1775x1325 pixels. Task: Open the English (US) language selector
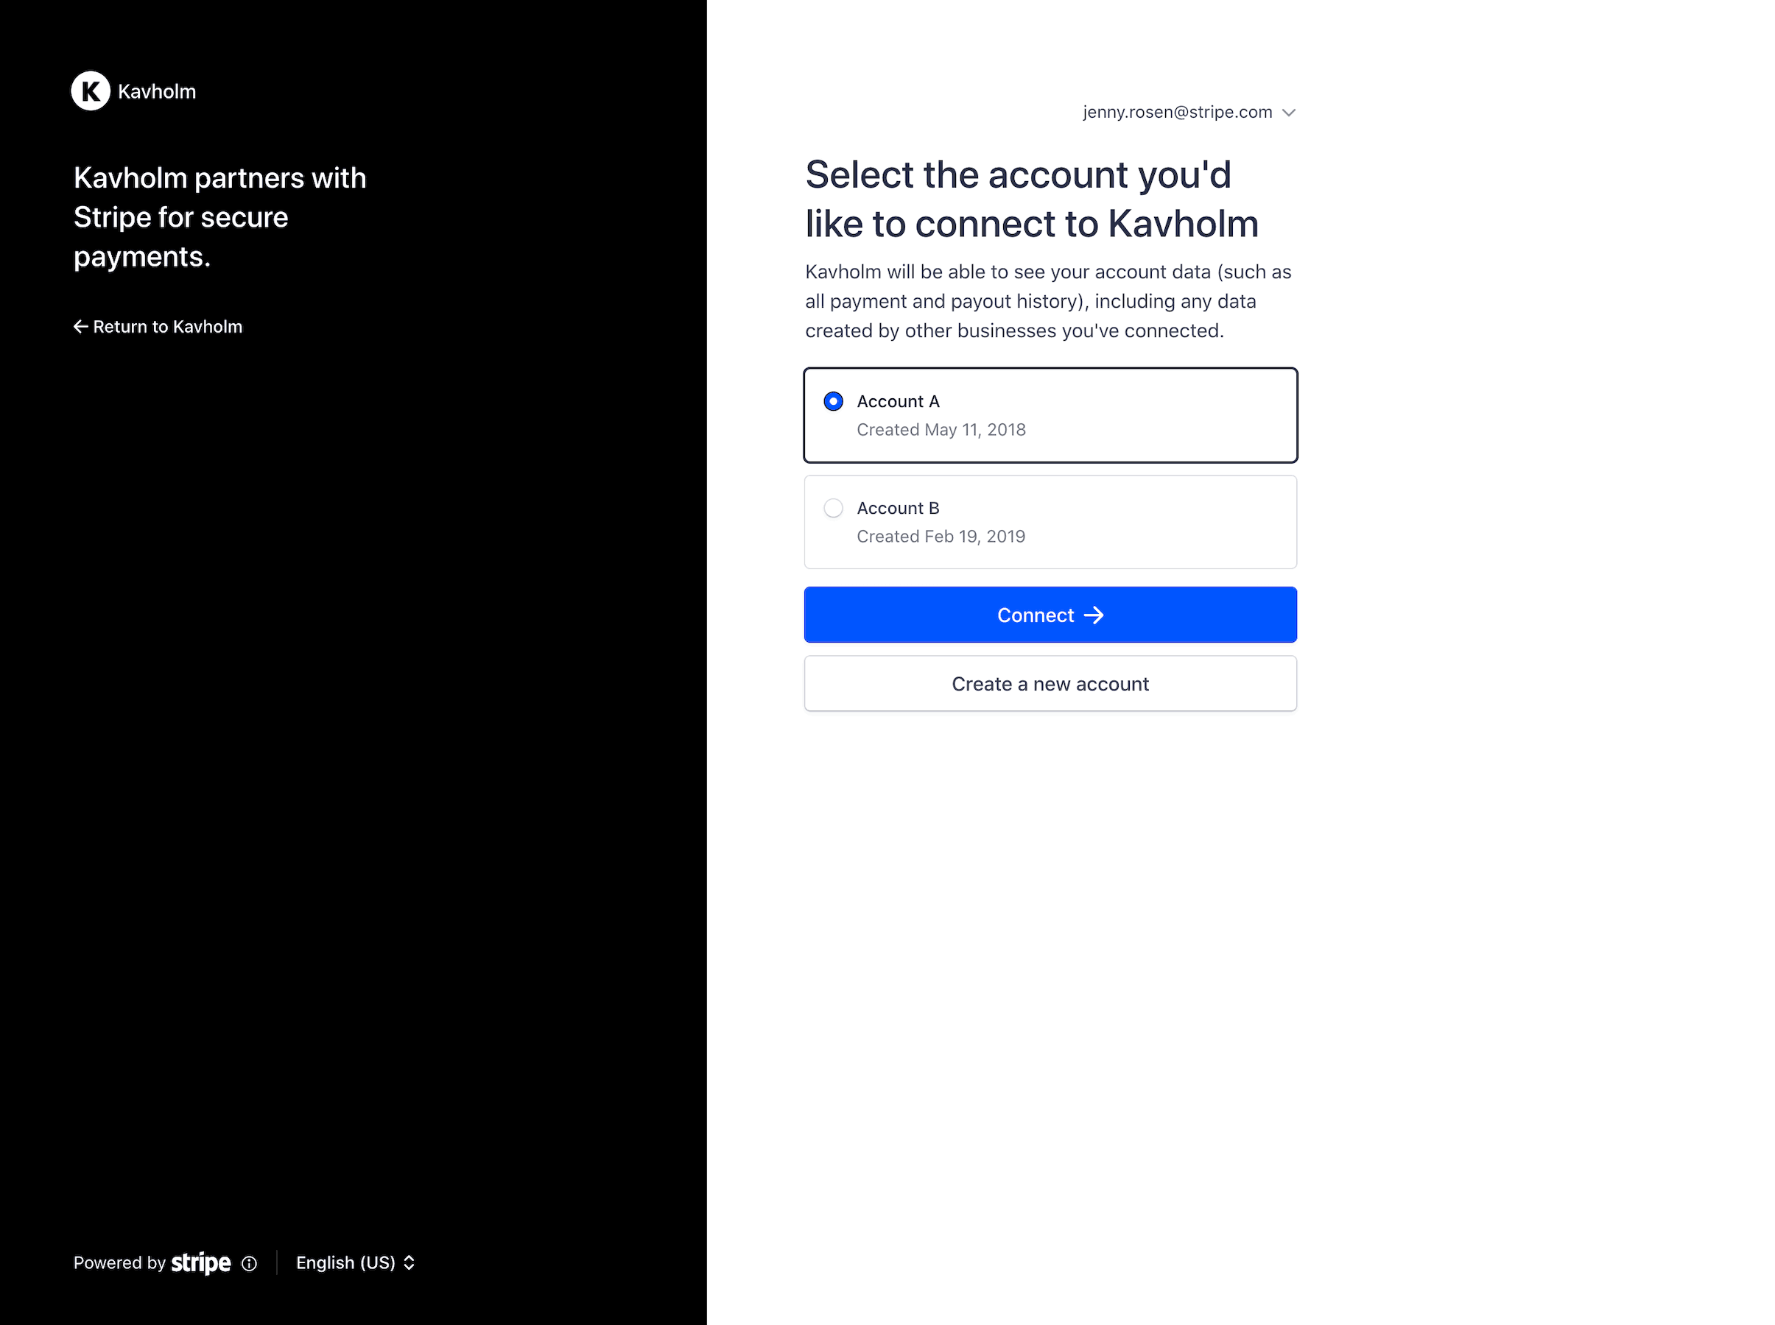click(x=356, y=1262)
